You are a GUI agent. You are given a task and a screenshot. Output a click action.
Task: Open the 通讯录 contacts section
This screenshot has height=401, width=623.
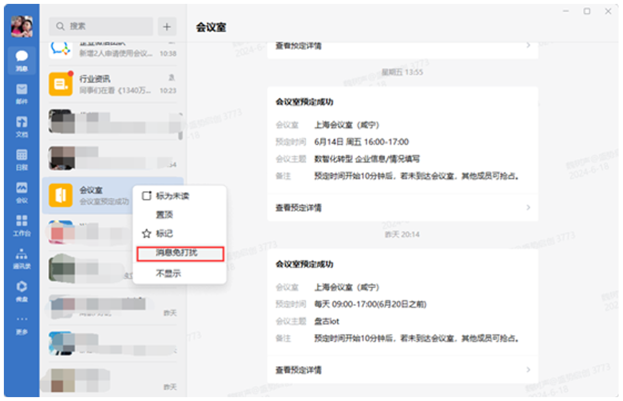(22, 258)
